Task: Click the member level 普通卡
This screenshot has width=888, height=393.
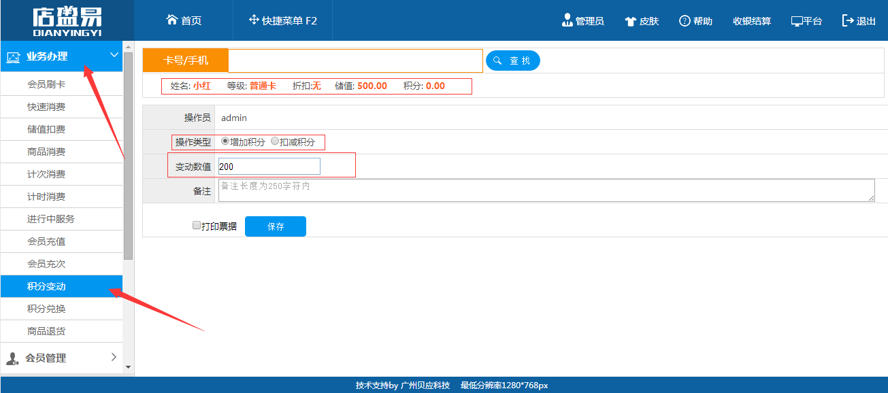Action: pyautogui.click(x=263, y=86)
